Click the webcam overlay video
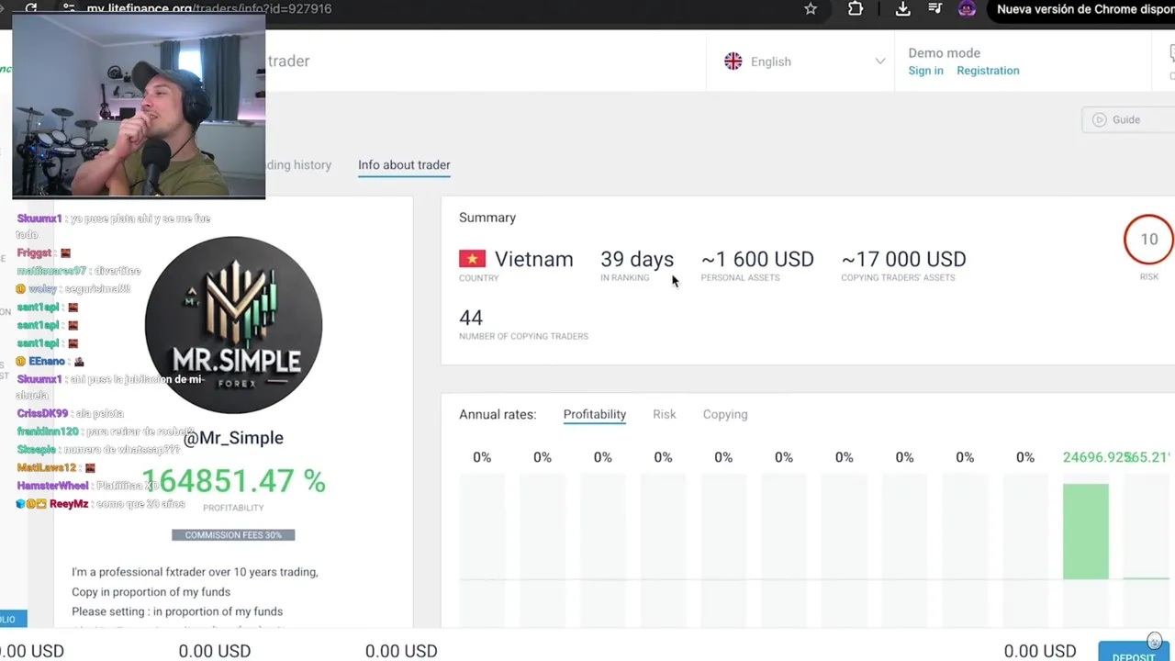This screenshot has width=1175, height=661. tap(139, 106)
